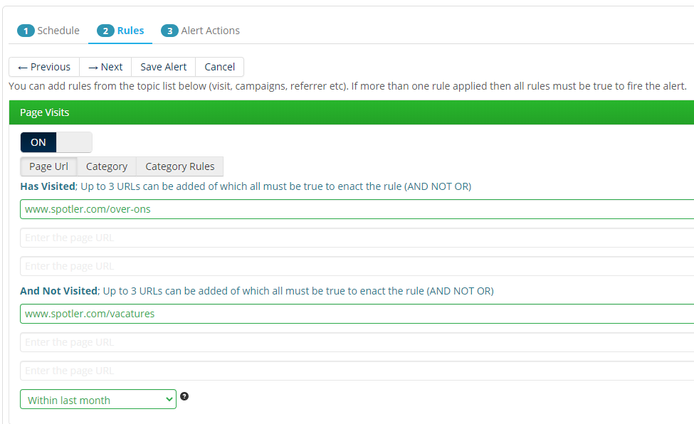Focus the second Has Visited URL field

tap(356, 238)
